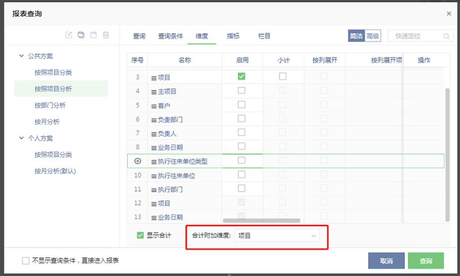Collapse the 公共方案 tree group
Screen dimensions: 460x276
click(x=21, y=56)
